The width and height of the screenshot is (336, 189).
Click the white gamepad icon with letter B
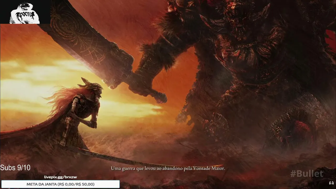(331, 183)
